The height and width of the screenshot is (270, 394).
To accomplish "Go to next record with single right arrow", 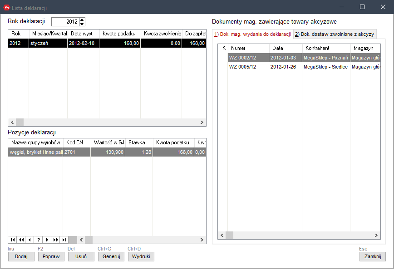I will click(47, 240).
